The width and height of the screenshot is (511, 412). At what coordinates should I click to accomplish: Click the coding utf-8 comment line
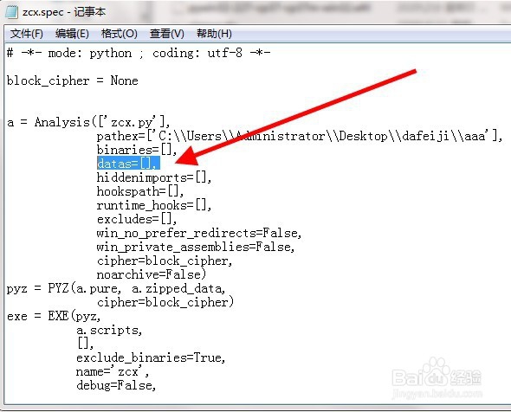[139, 53]
